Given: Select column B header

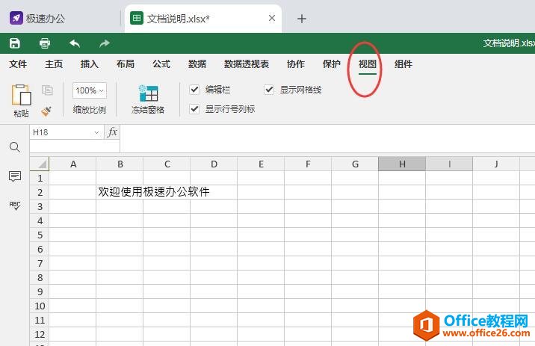Looking at the screenshot, I should tap(120, 164).
